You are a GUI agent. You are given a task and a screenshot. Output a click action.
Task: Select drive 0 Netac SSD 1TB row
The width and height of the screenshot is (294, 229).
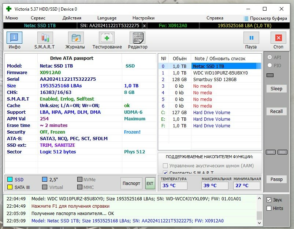210,66
